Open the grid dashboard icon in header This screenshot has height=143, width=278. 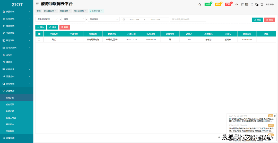click(242, 4)
